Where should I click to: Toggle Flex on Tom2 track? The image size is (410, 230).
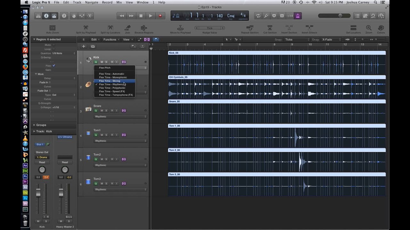[x=124, y=159]
